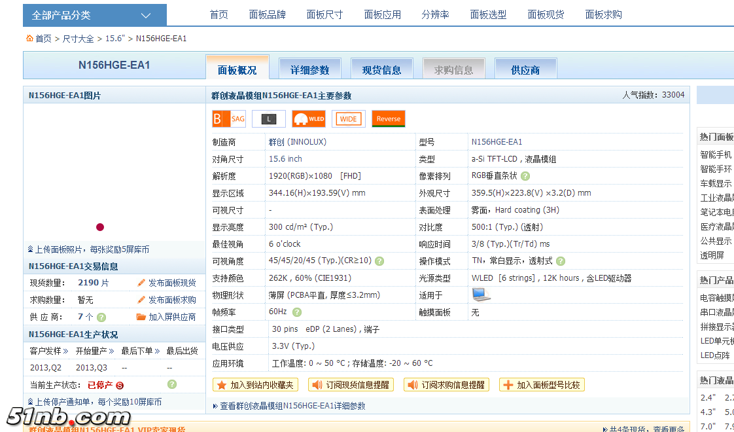Click the red dot in image panel
The image size is (734, 432).
pos(100,227)
